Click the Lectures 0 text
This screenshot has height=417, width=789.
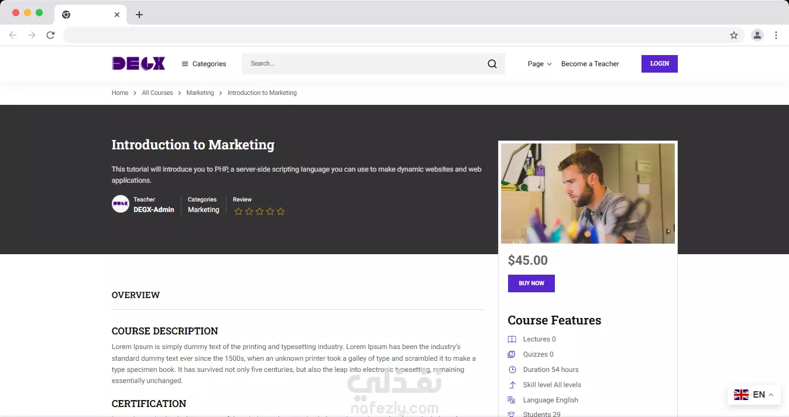[540, 339]
